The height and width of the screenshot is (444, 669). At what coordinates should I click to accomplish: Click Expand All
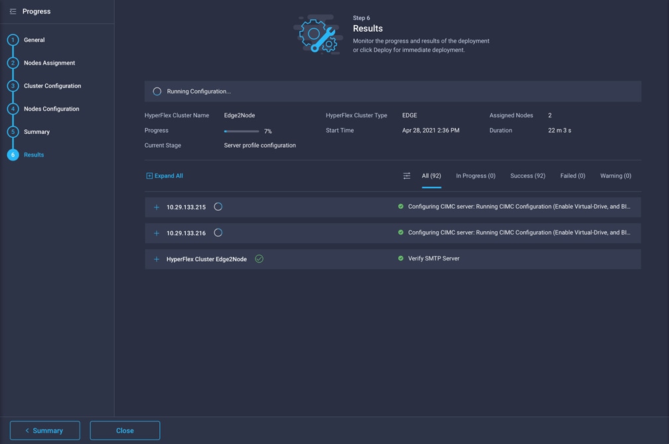(165, 176)
